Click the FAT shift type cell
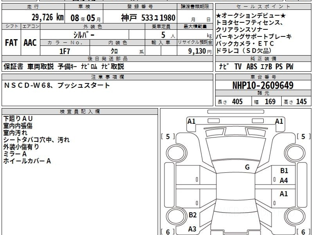The width and height of the screenshot is (313, 235). coord(11,43)
